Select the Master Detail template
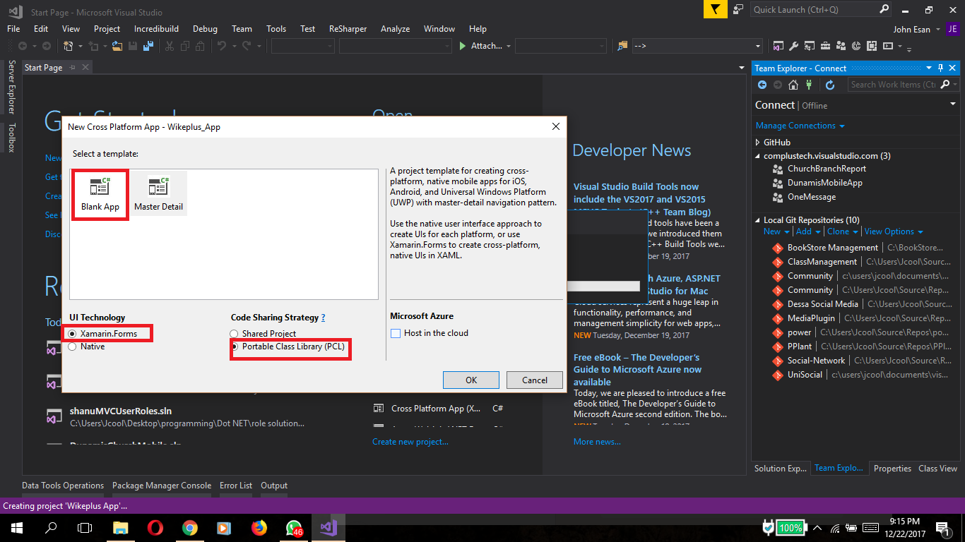965x542 pixels. pyautogui.click(x=158, y=195)
